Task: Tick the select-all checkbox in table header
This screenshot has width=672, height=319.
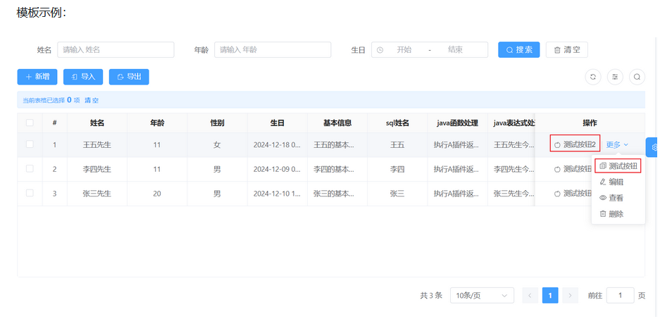Action: click(30, 123)
